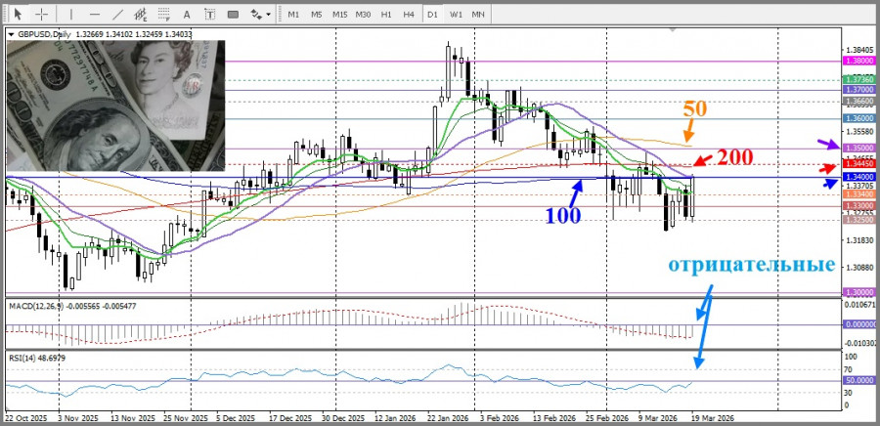Switch to D1 daily timeframe
The height and width of the screenshot is (426, 880).
tap(431, 15)
